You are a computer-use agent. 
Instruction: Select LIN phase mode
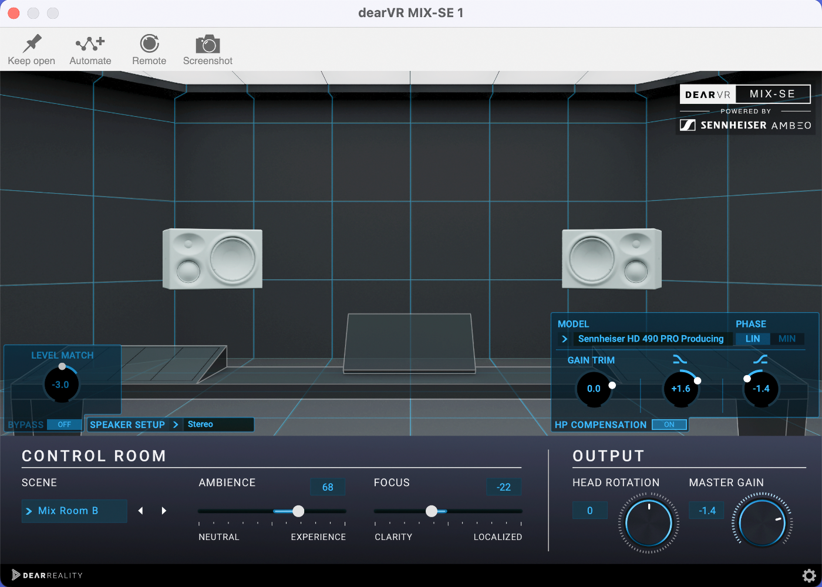click(x=753, y=339)
